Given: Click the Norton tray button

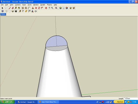Looking at the screenshot, I should (119, 102).
